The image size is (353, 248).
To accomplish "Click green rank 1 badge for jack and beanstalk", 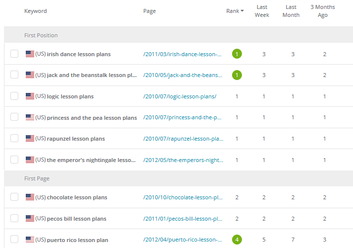I will [237, 75].
